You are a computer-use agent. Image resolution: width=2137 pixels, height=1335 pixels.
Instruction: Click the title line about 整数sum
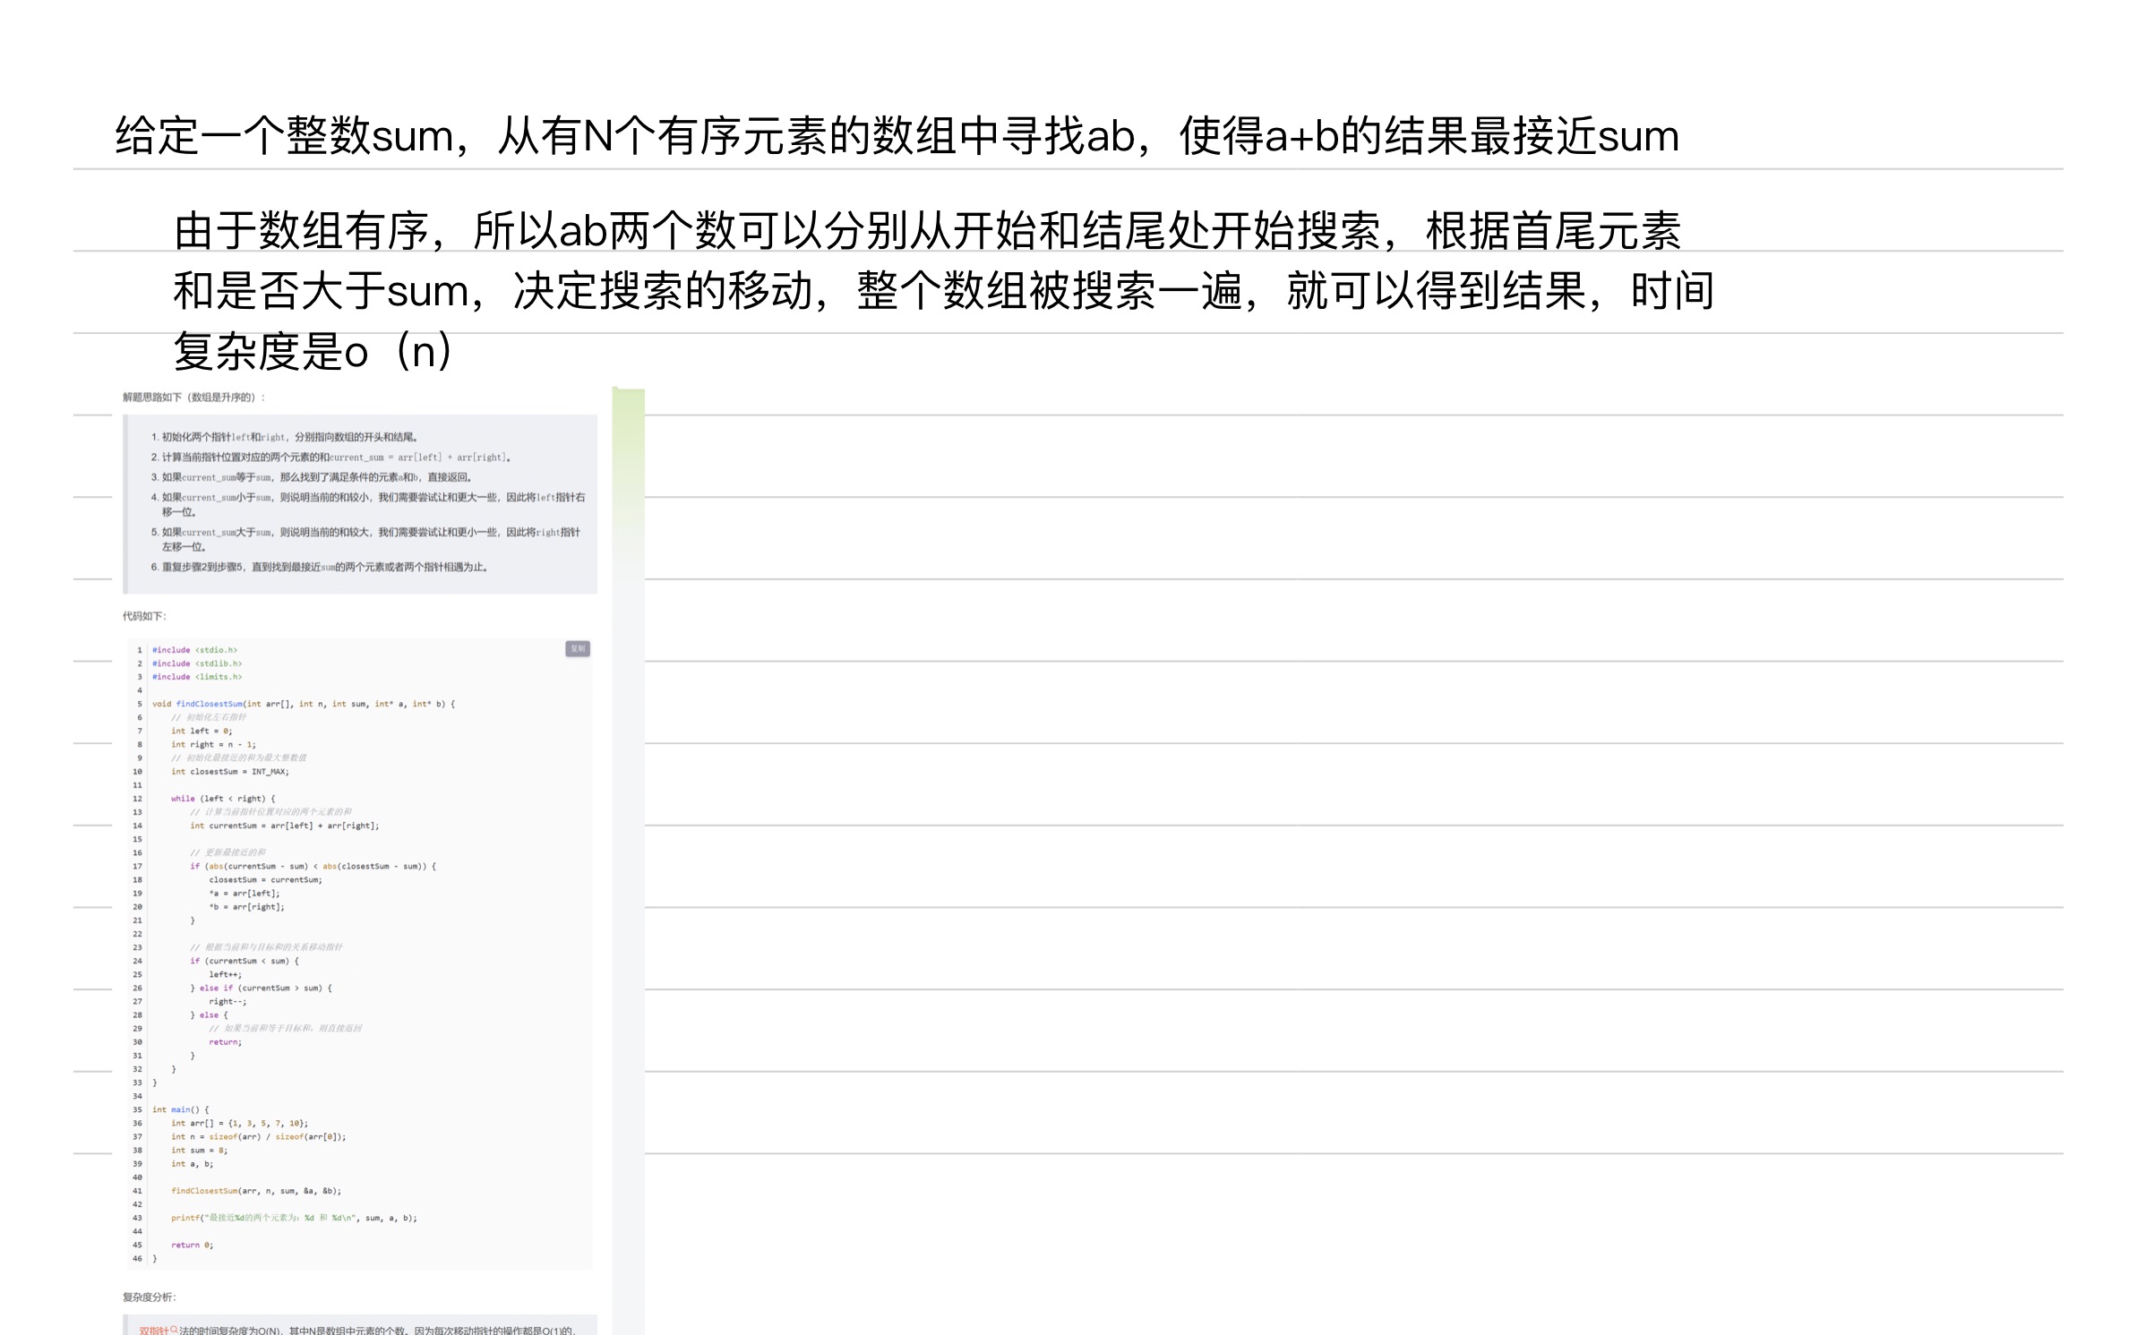point(896,136)
